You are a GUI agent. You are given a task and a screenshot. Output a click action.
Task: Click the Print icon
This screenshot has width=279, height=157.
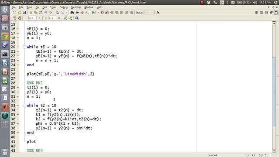[x=57, y=13]
